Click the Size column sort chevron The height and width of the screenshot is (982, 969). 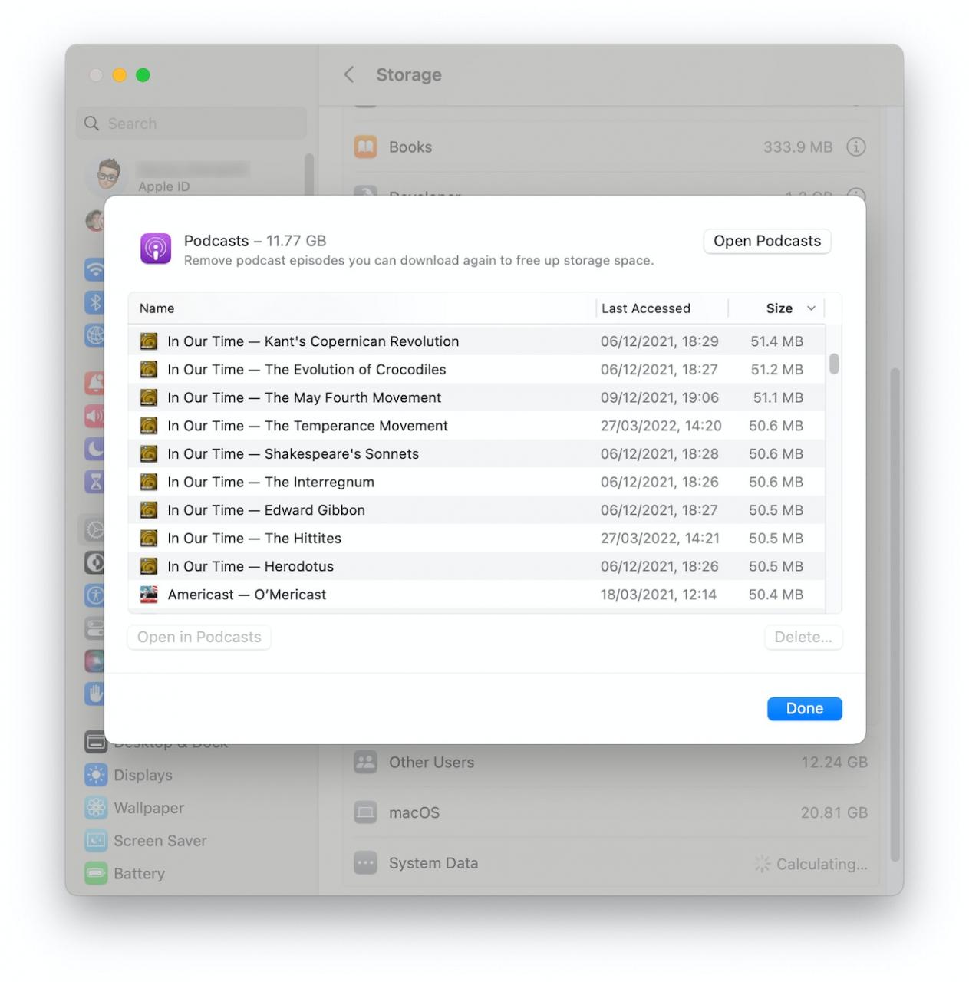pyautogui.click(x=811, y=308)
